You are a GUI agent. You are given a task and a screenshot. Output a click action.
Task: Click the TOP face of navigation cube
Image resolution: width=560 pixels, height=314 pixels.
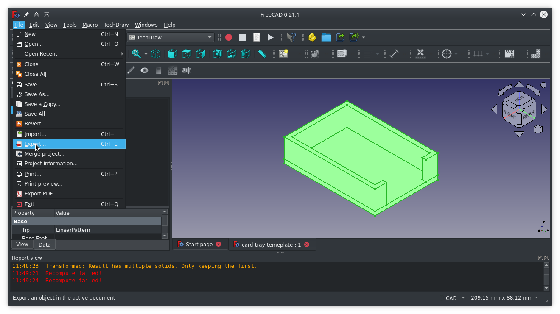pyautogui.click(x=519, y=99)
